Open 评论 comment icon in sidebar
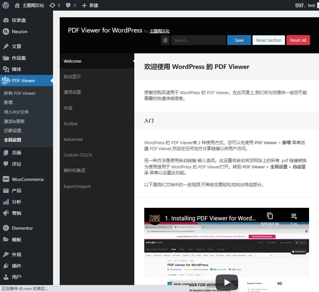Screen dimensions: 319x292 (6, 164)
